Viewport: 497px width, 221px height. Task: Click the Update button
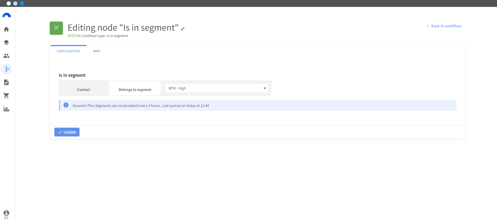point(67,132)
